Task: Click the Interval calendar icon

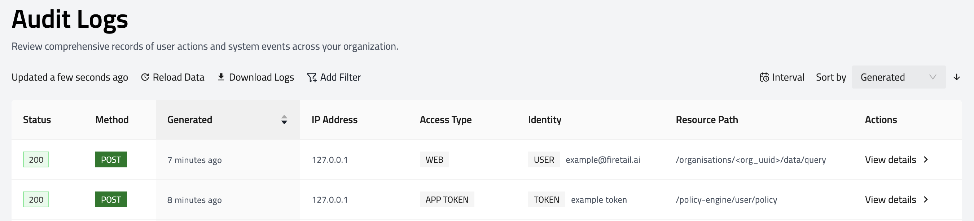Action: (764, 77)
